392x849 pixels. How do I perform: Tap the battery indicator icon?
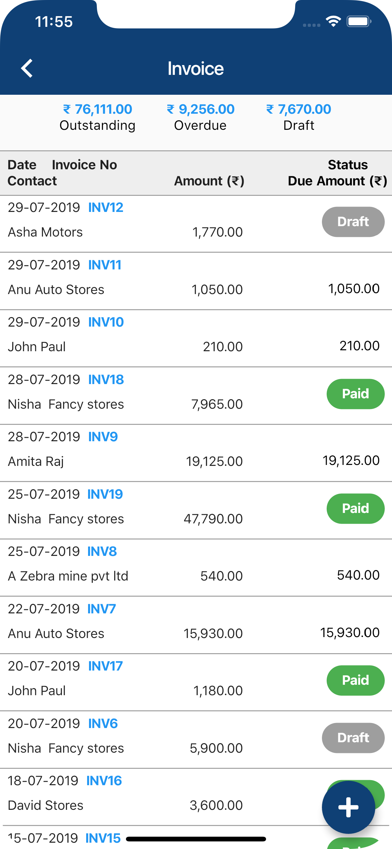[x=359, y=22]
